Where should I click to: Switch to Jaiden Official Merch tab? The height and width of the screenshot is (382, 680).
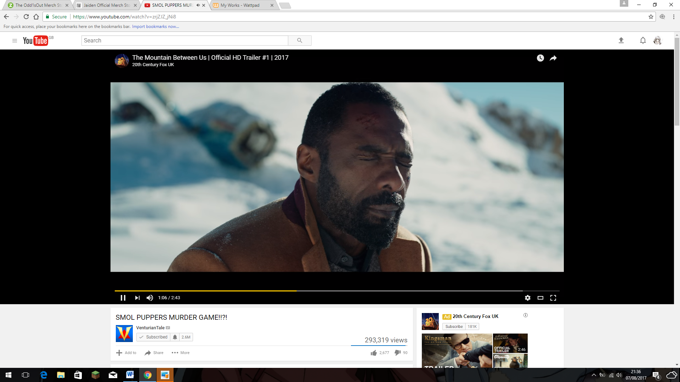tap(107, 5)
